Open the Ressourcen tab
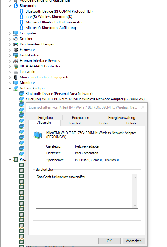Screen dimensions: 167x247 click(x=80, y=118)
